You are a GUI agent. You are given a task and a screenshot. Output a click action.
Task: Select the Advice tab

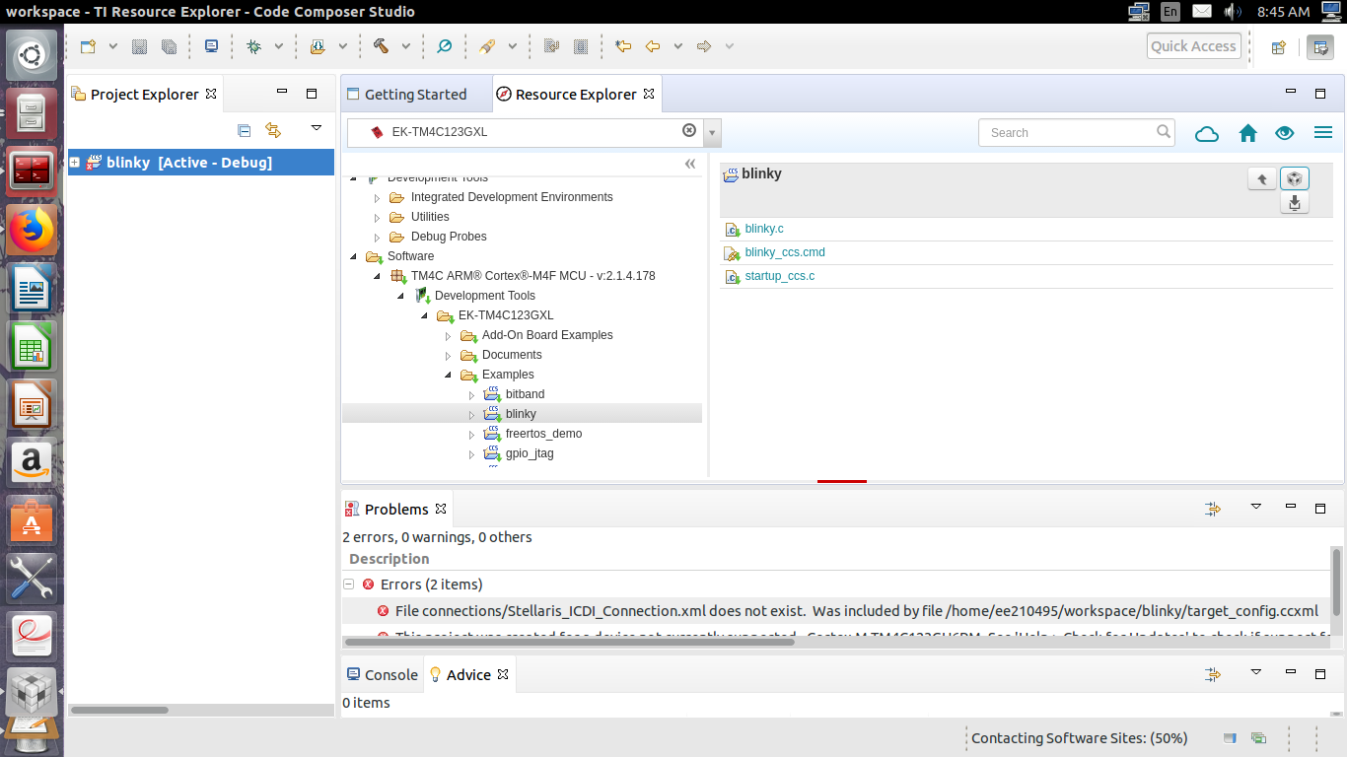[468, 675]
